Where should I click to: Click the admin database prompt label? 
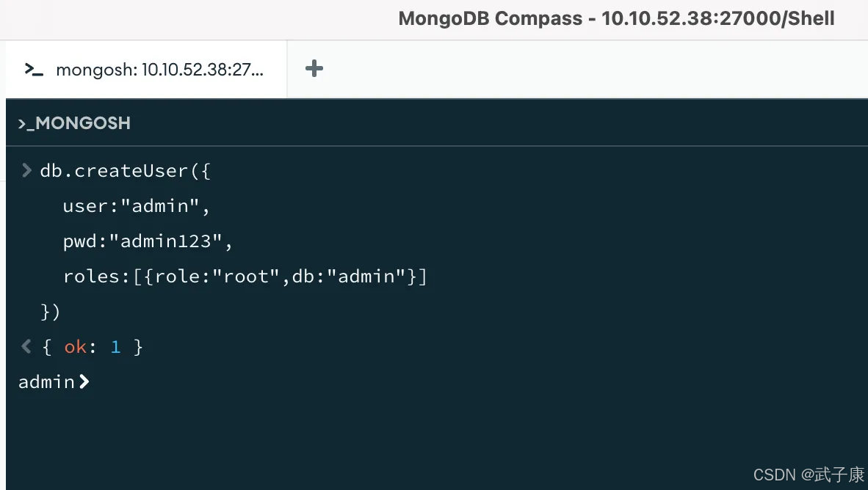pyautogui.click(x=46, y=381)
